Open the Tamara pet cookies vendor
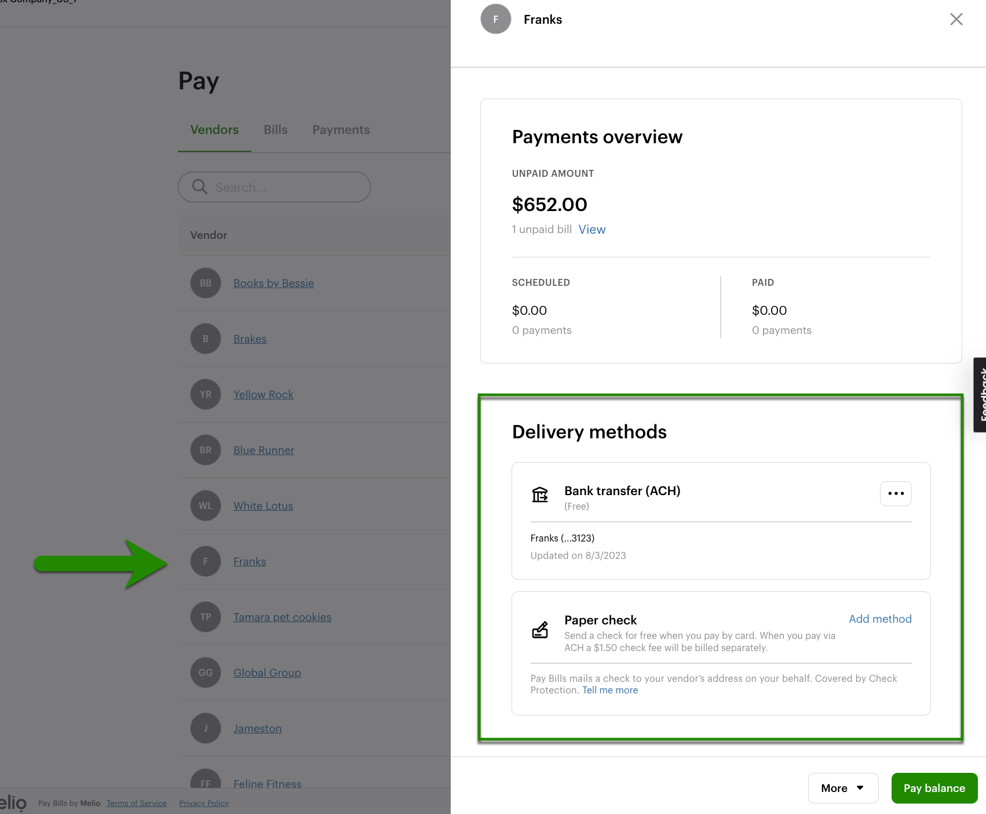 282,617
